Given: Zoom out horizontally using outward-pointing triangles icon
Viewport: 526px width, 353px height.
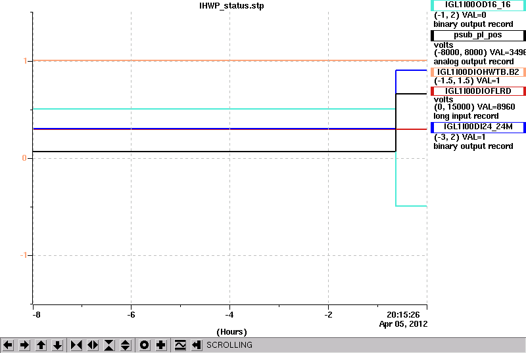Looking at the screenshot, I should [93, 345].
